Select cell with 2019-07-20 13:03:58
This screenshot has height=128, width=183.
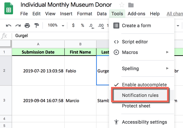tap(38, 71)
